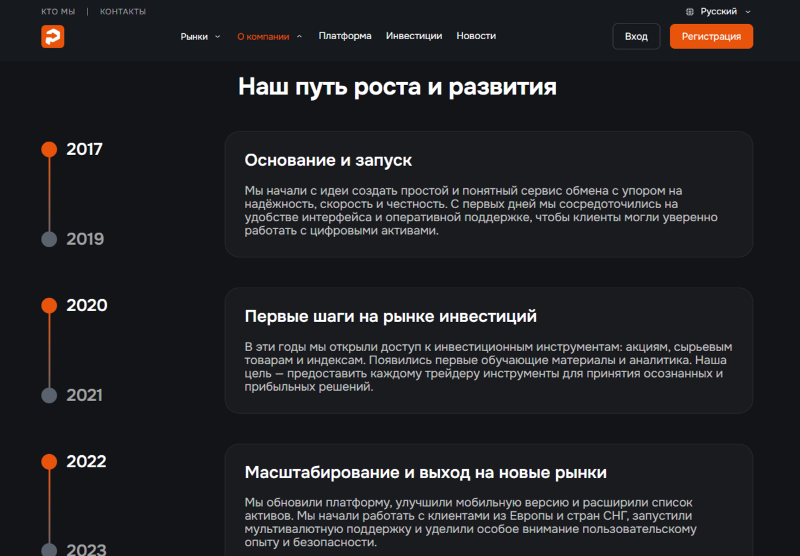Click the 2020 orange timeline marker
Viewport: 800px width, 556px height.
49,305
